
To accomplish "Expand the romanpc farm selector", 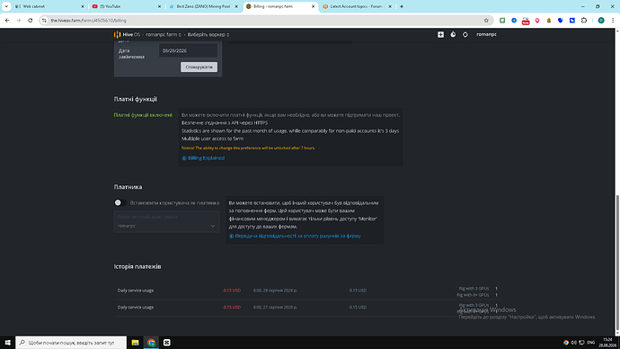I will pyautogui.click(x=163, y=34).
